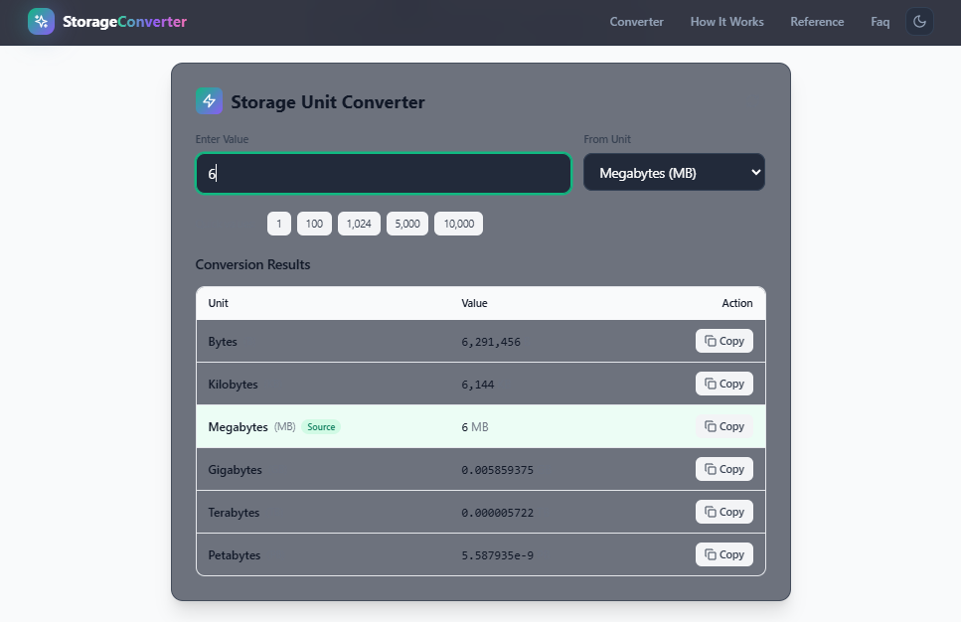The image size is (961, 622).
Task: Copy the Gigabytes value
Action: point(723,469)
